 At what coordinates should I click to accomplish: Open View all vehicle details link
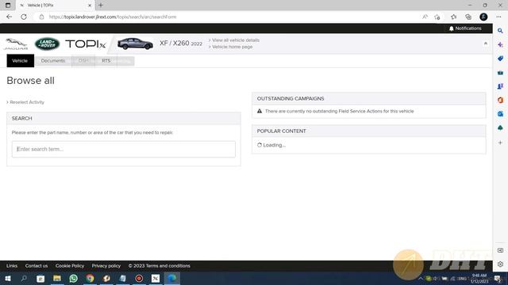click(x=236, y=40)
